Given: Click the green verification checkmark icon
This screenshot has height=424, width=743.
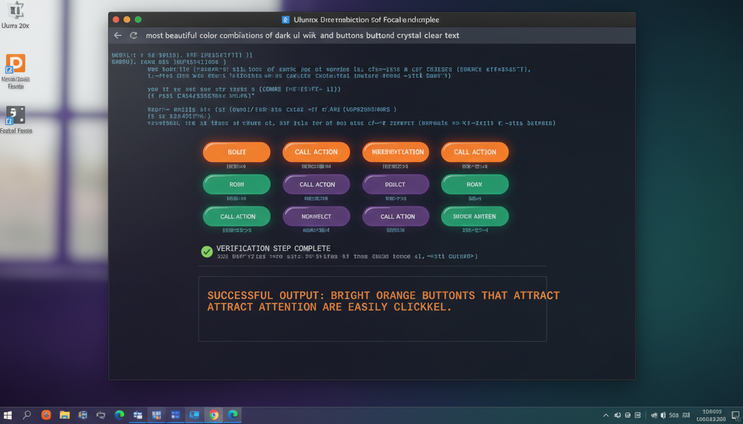Looking at the screenshot, I should point(207,252).
